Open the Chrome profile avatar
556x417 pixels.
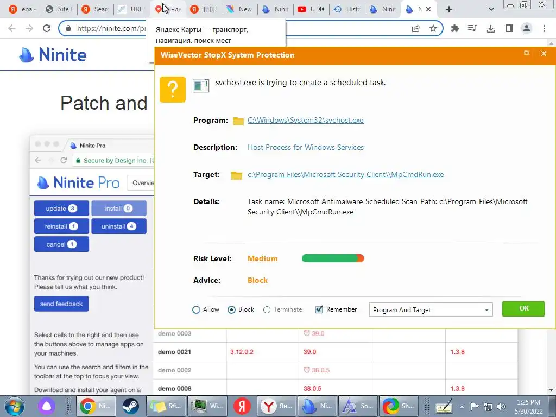point(527,28)
